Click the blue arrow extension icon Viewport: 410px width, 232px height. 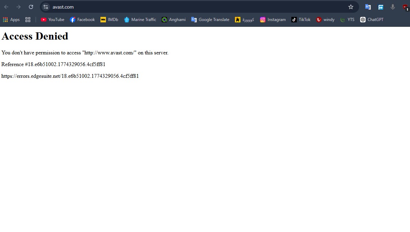click(381, 7)
